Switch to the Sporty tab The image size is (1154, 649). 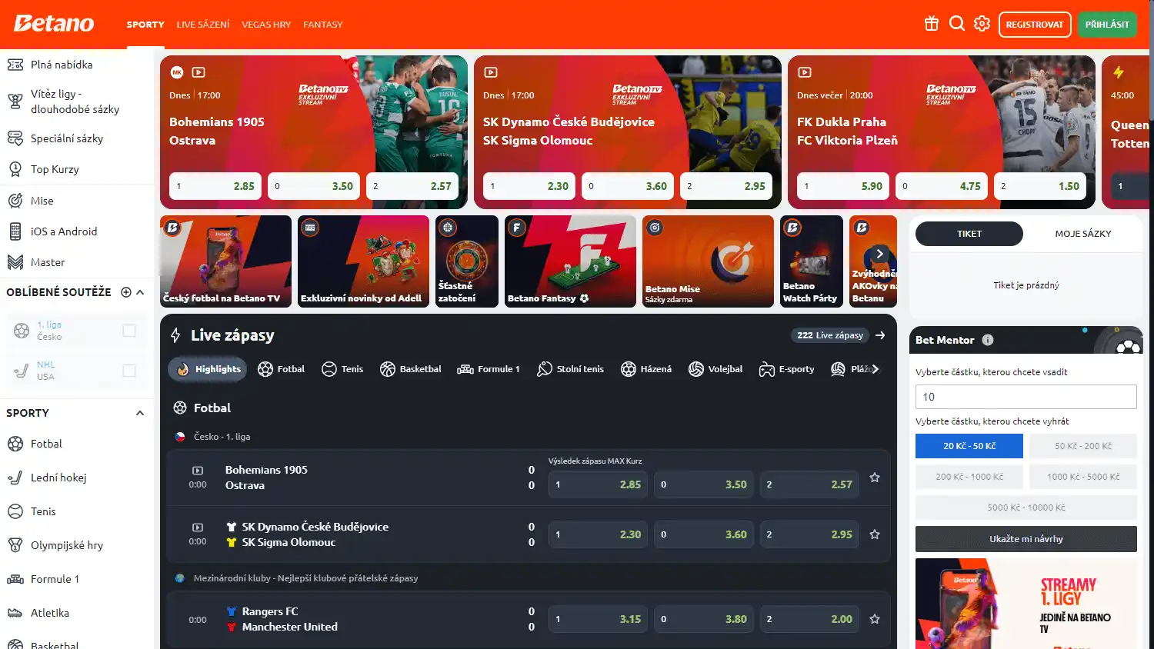(145, 25)
